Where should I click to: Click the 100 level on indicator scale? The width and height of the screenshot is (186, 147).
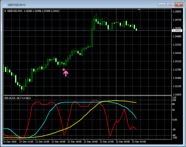174,100
